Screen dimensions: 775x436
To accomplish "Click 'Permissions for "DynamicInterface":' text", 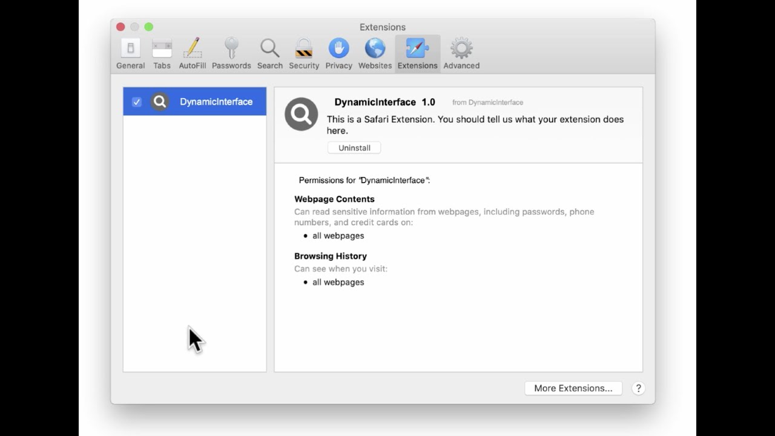I will pyautogui.click(x=364, y=180).
